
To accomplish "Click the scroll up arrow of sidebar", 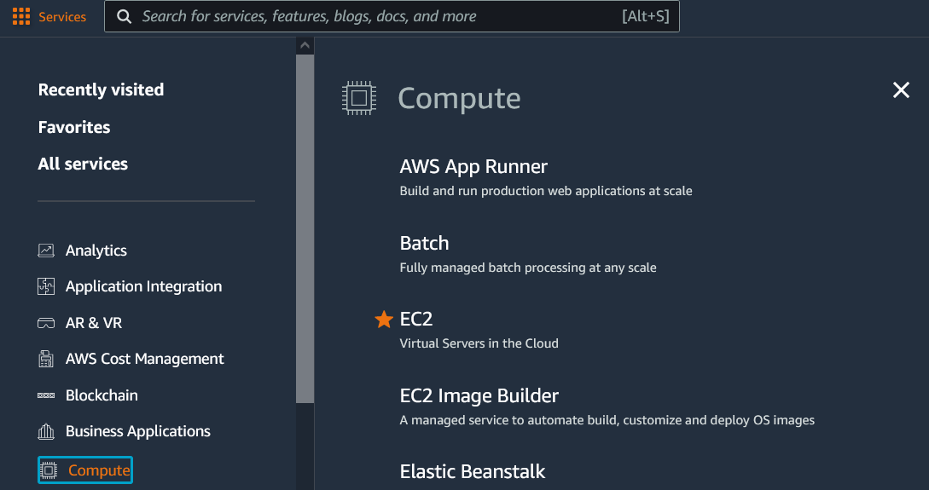I will tap(305, 45).
